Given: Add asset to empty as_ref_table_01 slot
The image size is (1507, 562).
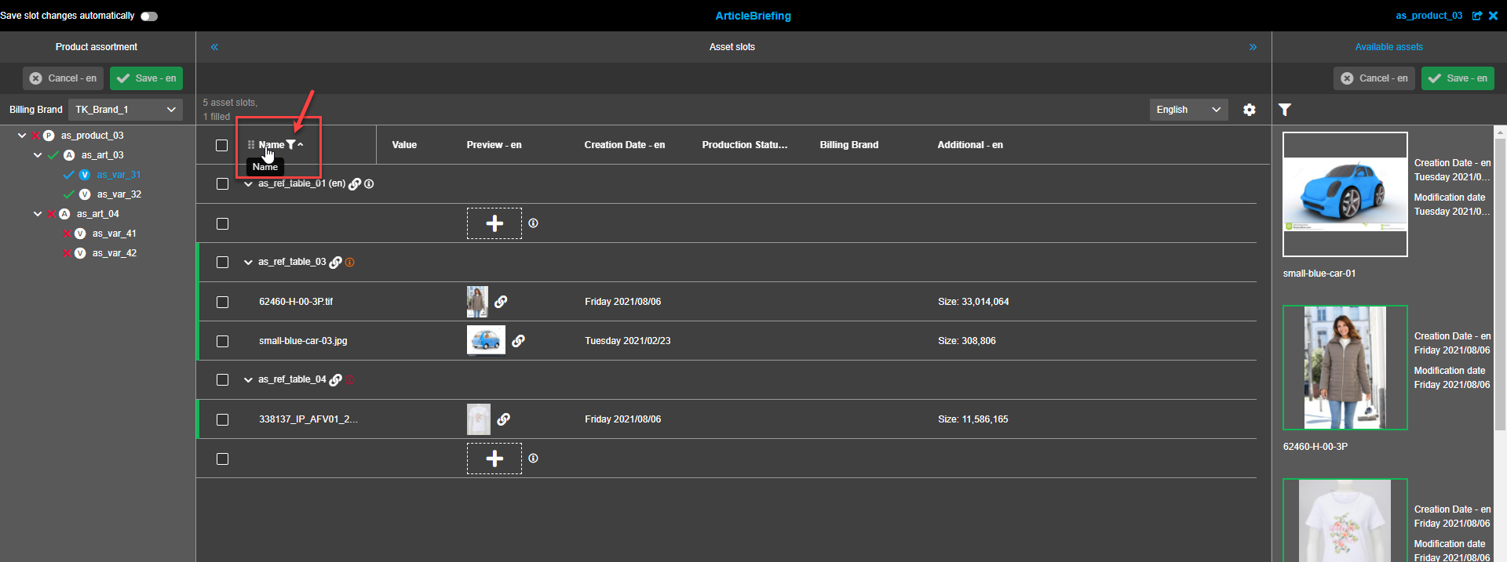Looking at the screenshot, I should 494,223.
